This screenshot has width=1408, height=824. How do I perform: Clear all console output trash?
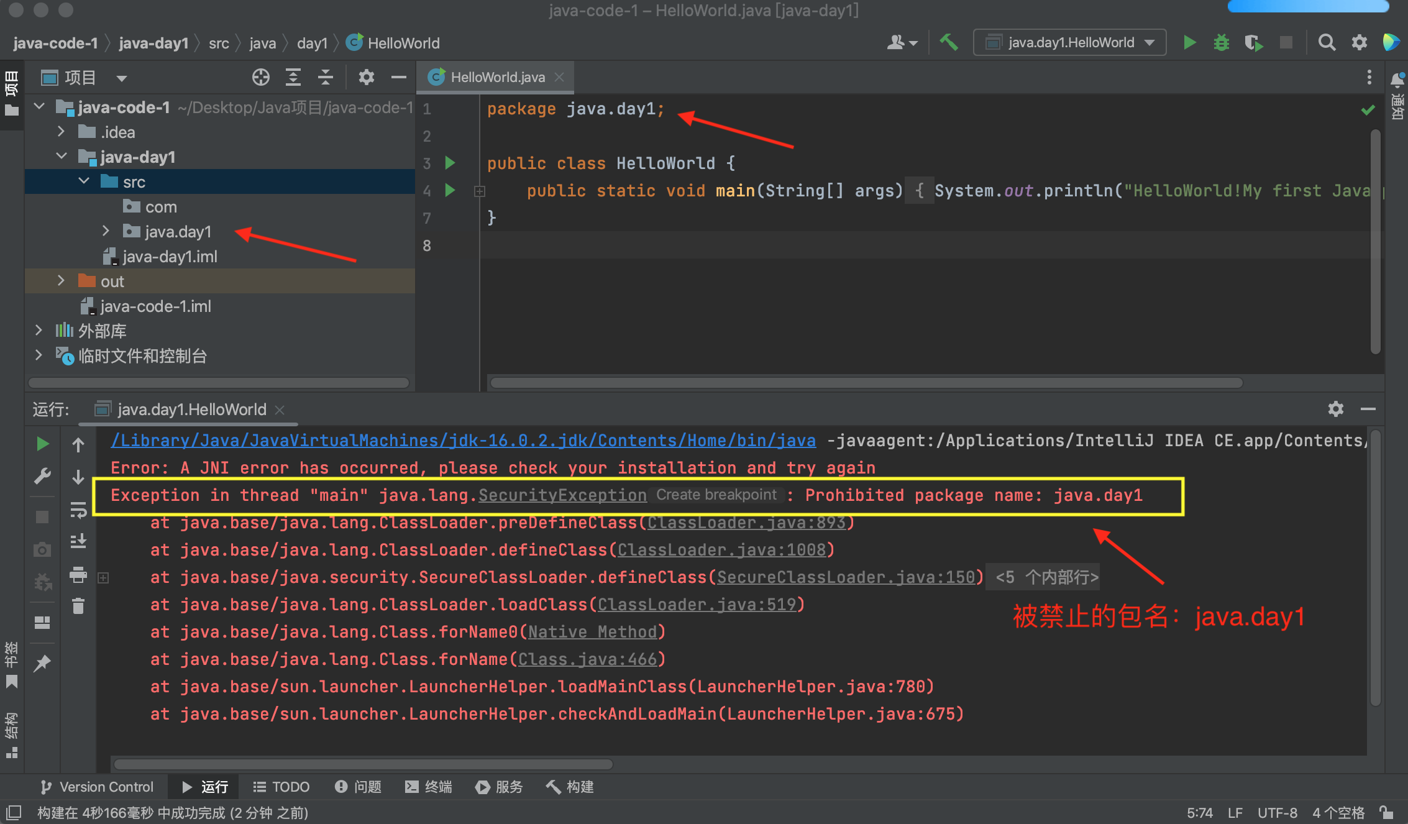point(78,606)
